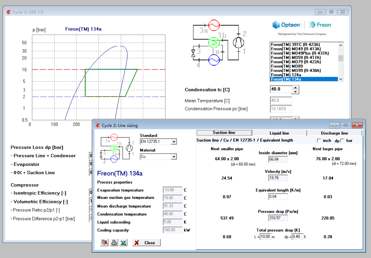Select Freon(TM) MO99 (R-438A) refrigerant
371x258 pixels.
296,71
